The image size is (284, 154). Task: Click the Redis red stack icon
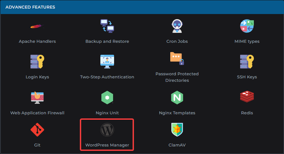247,97
